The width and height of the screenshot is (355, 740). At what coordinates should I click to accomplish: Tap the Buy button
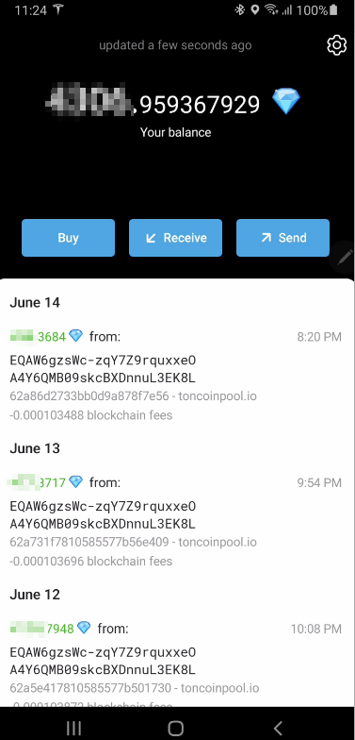[68, 238]
